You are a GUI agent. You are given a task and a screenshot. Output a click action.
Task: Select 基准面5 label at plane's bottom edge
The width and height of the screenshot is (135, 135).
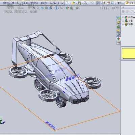click(x=51, y=125)
